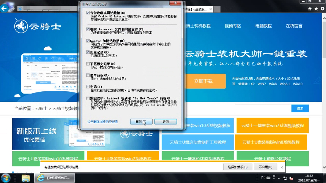The image size is (326, 183).
Task: Open 云骑士U盘装原版win8系统教程 tile
Action: click(x=271, y=142)
